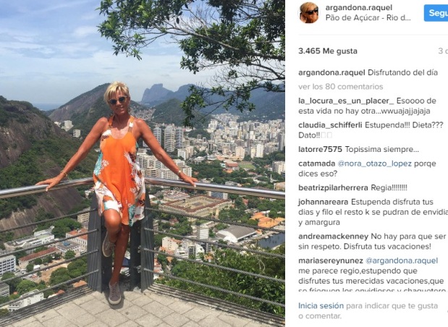Open johannareara commenter profile
This screenshot has width=448, height=327.
(x=323, y=202)
